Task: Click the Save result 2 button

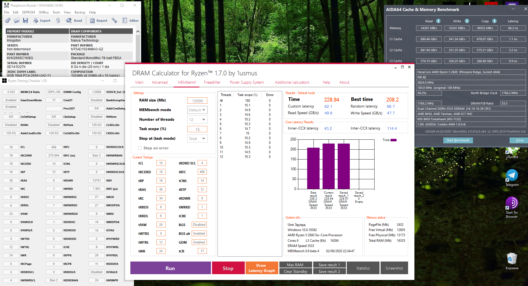Action: pos(329,271)
